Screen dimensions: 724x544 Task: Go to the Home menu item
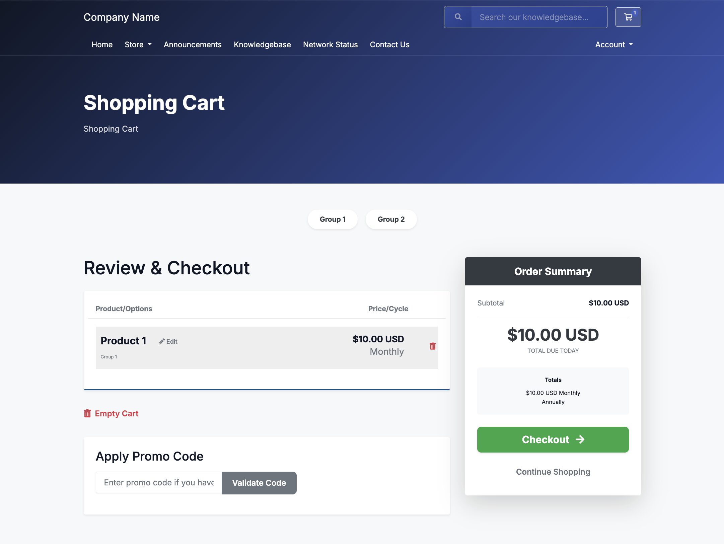(x=102, y=45)
